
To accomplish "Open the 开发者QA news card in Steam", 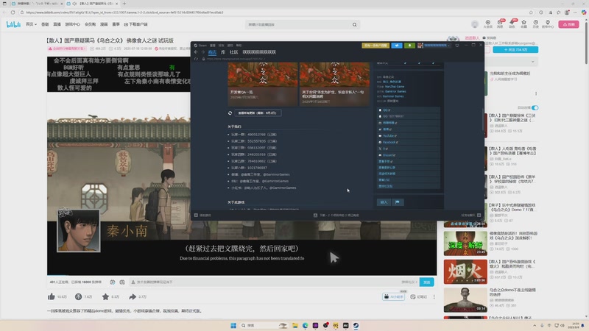I will 263,84.
